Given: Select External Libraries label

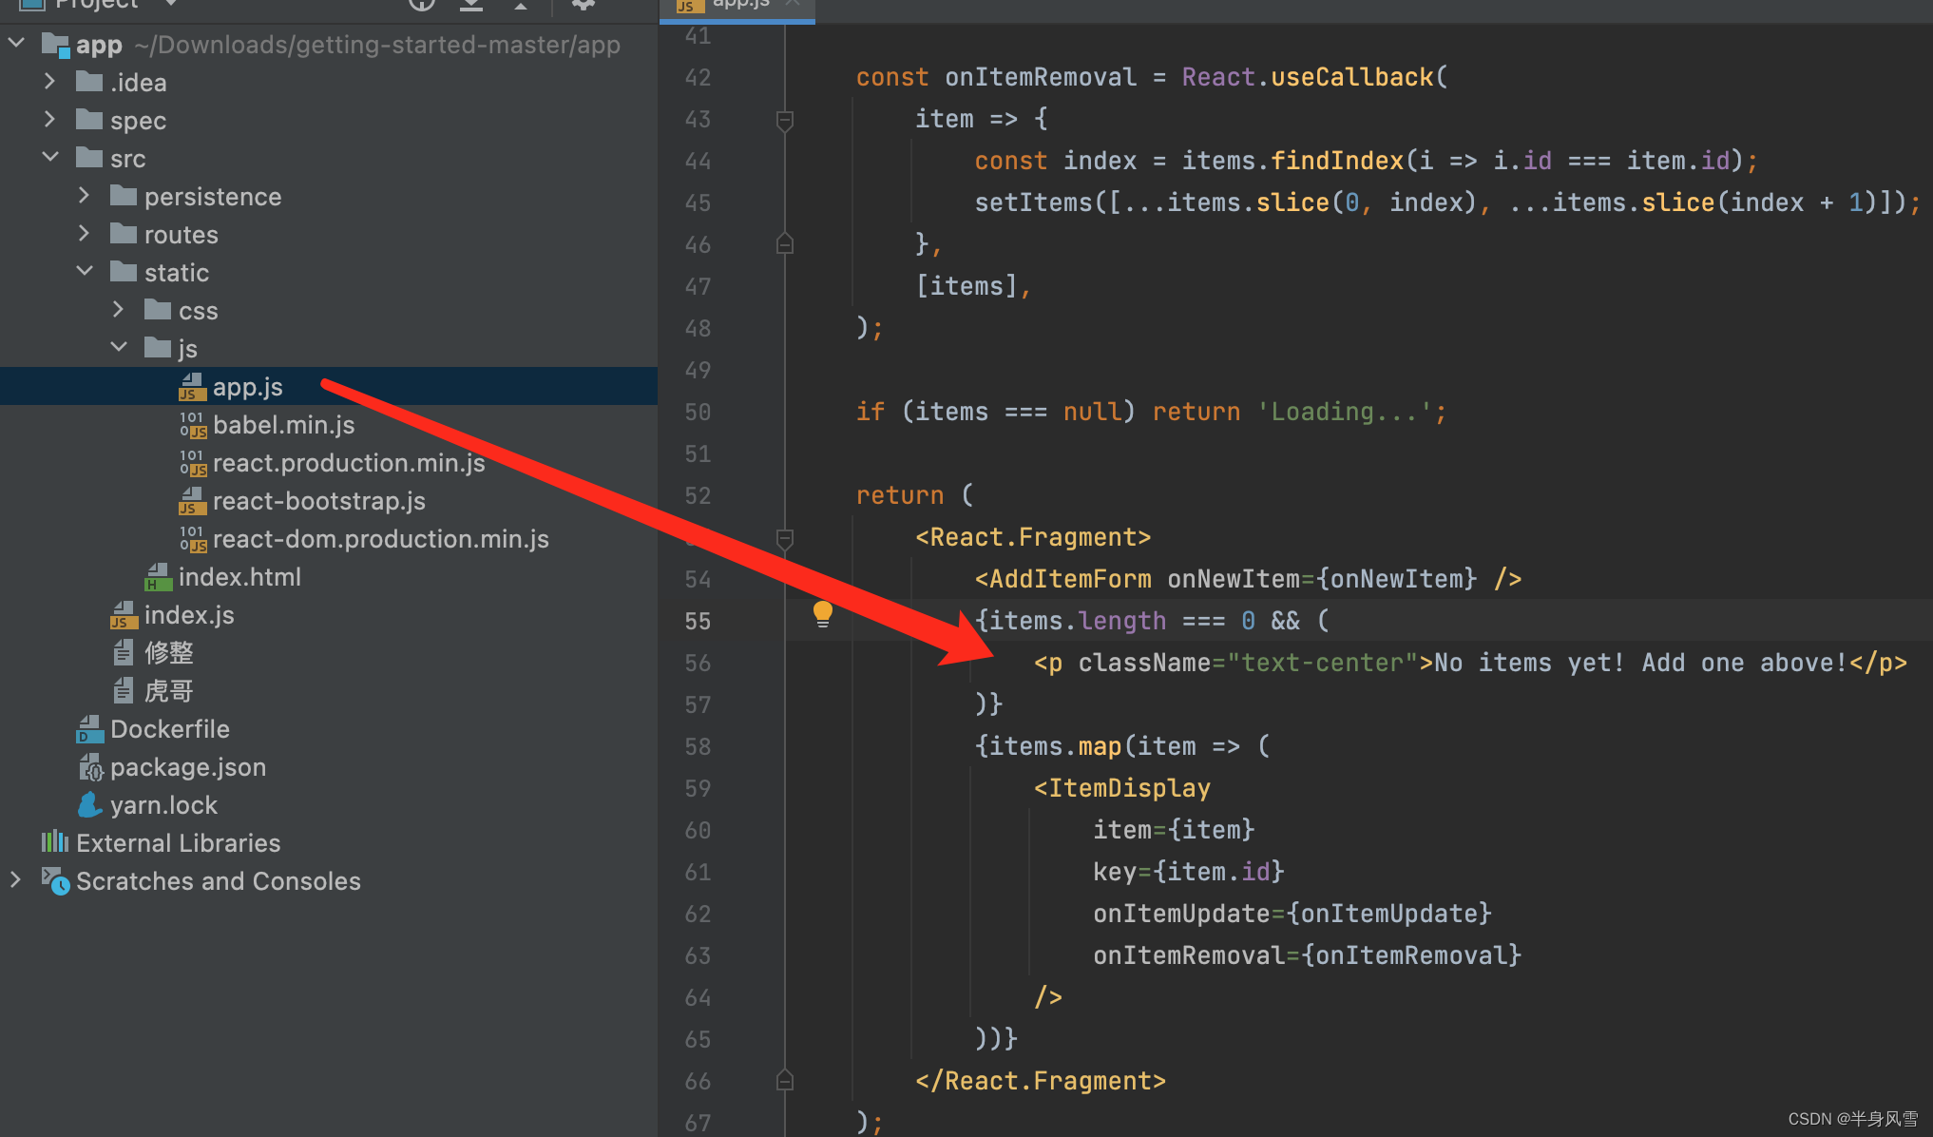Looking at the screenshot, I should [179, 843].
